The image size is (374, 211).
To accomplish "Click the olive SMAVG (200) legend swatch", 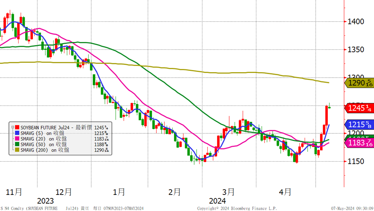I will coord(17,150).
